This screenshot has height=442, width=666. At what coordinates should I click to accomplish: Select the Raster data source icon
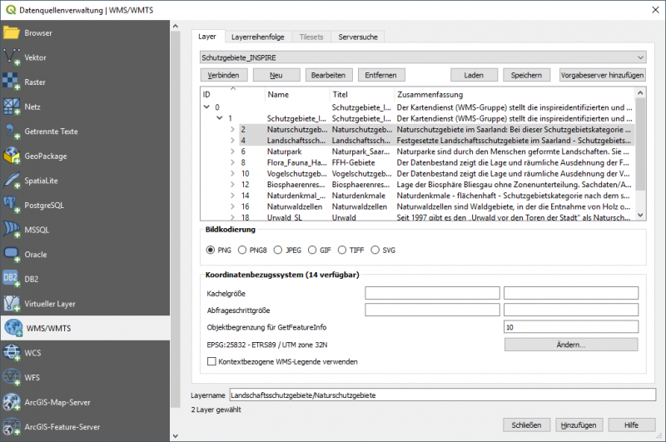pos(12,82)
